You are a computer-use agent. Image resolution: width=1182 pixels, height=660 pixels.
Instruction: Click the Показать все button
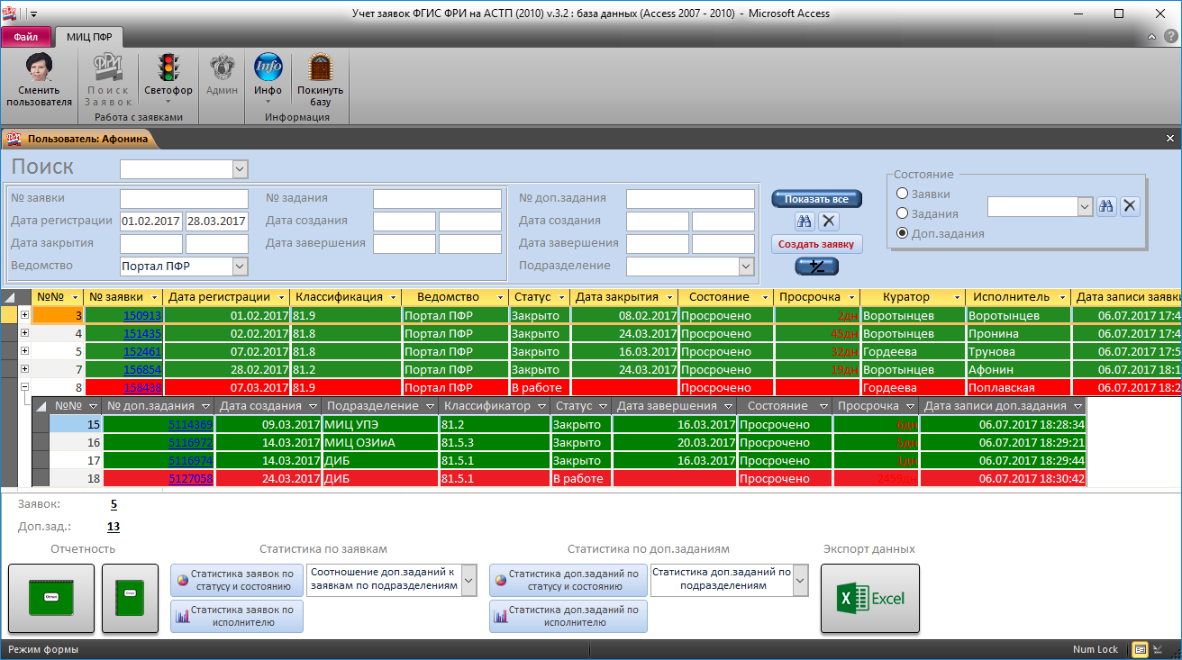[x=816, y=199]
